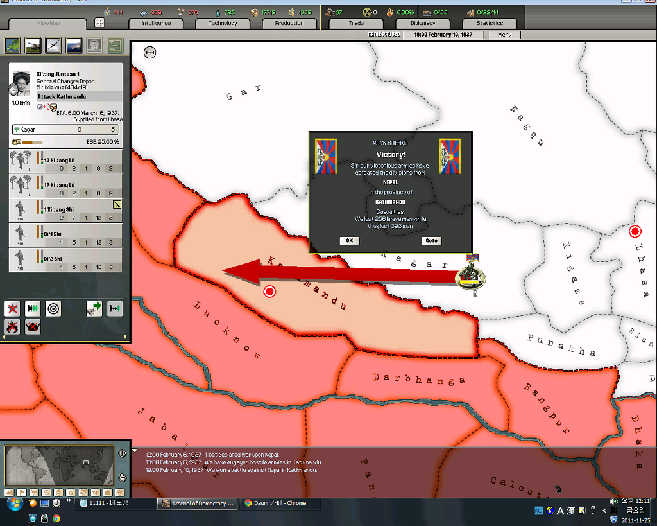The image size is (657, 526).
Task: Click the bullseye target objective icon
Action: click(x=53, y=309)
